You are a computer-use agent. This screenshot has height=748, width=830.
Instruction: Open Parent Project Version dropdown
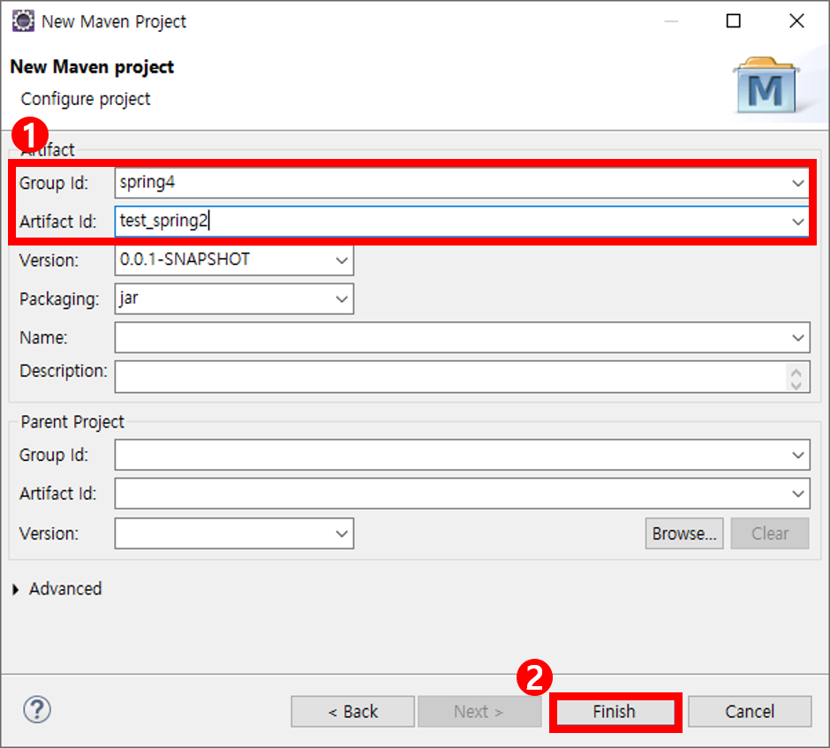point(342,533)
